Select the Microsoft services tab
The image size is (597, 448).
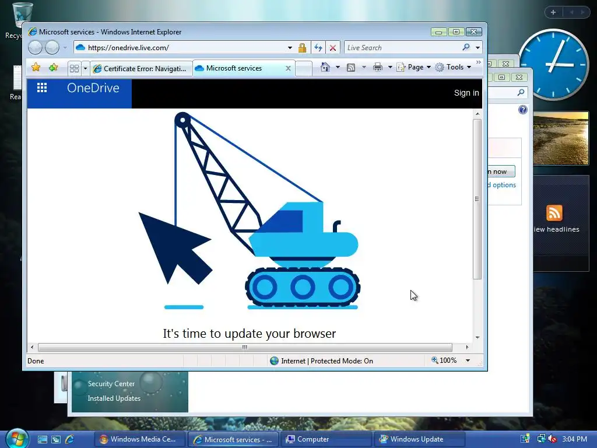tap(238, 68)
